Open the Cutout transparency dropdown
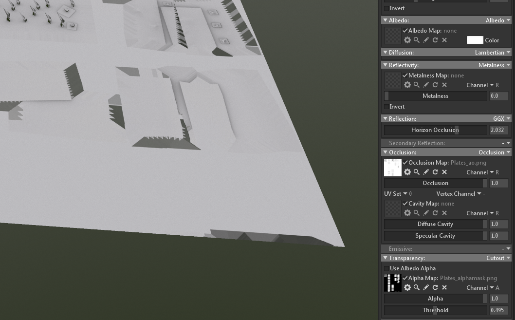 tap(498, 258)
